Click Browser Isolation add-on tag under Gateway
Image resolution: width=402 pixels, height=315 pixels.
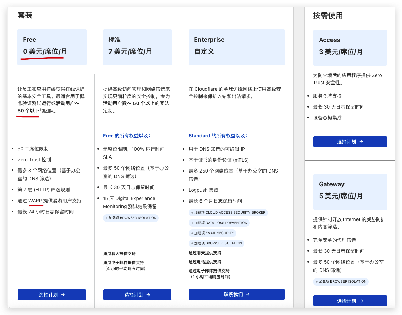click(x=341, y=282)
